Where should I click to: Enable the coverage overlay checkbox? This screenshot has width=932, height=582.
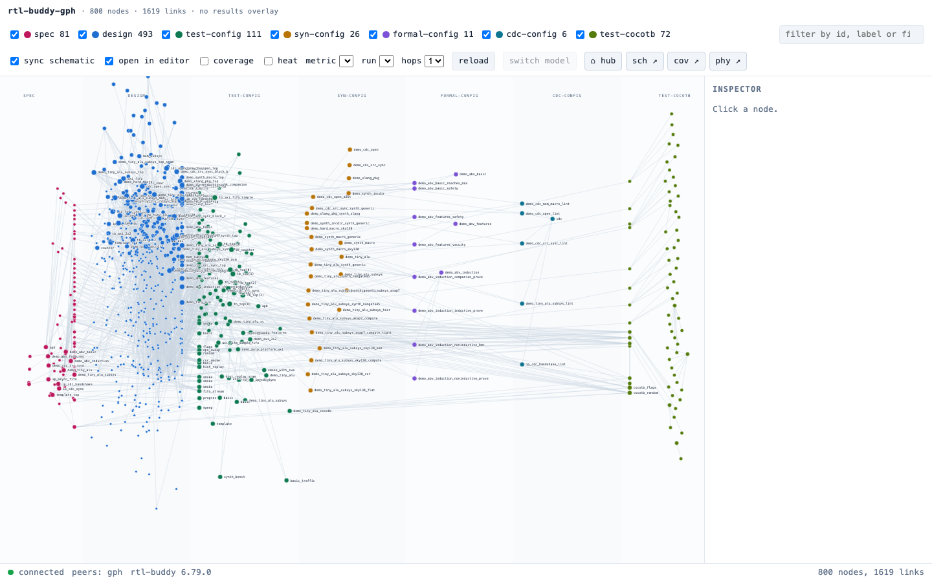pyautogui.click(x=204, y=61)
